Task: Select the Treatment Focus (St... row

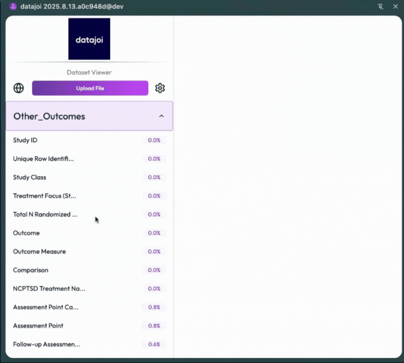Action: [x=89, y=196]
